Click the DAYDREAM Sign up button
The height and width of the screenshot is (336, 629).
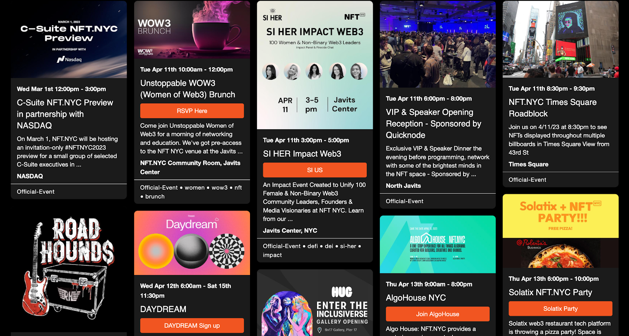click(192, 325)
